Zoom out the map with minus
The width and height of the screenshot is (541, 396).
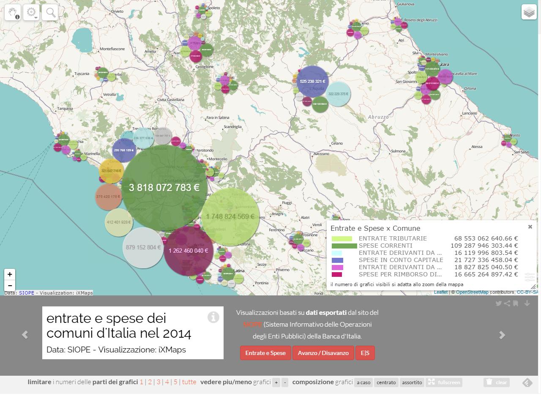coord(10,285)
